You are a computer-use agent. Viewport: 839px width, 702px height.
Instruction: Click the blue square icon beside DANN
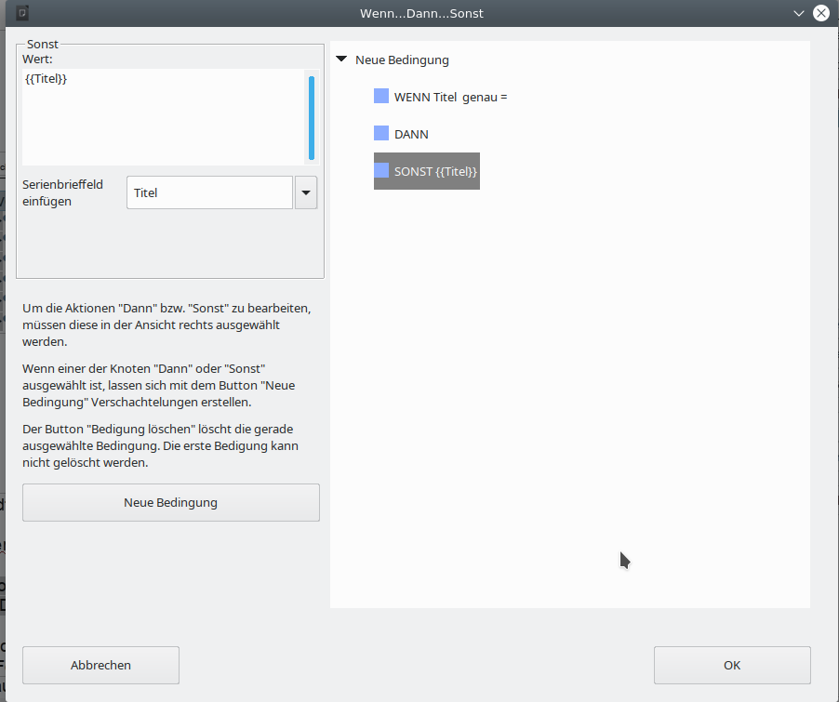tap(381, 134)
